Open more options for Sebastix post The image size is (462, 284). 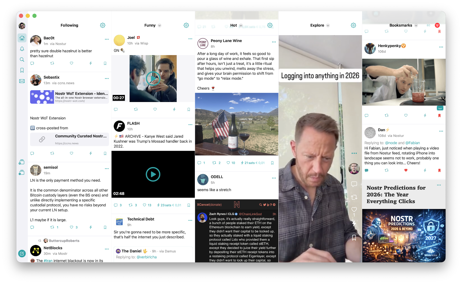107,78
